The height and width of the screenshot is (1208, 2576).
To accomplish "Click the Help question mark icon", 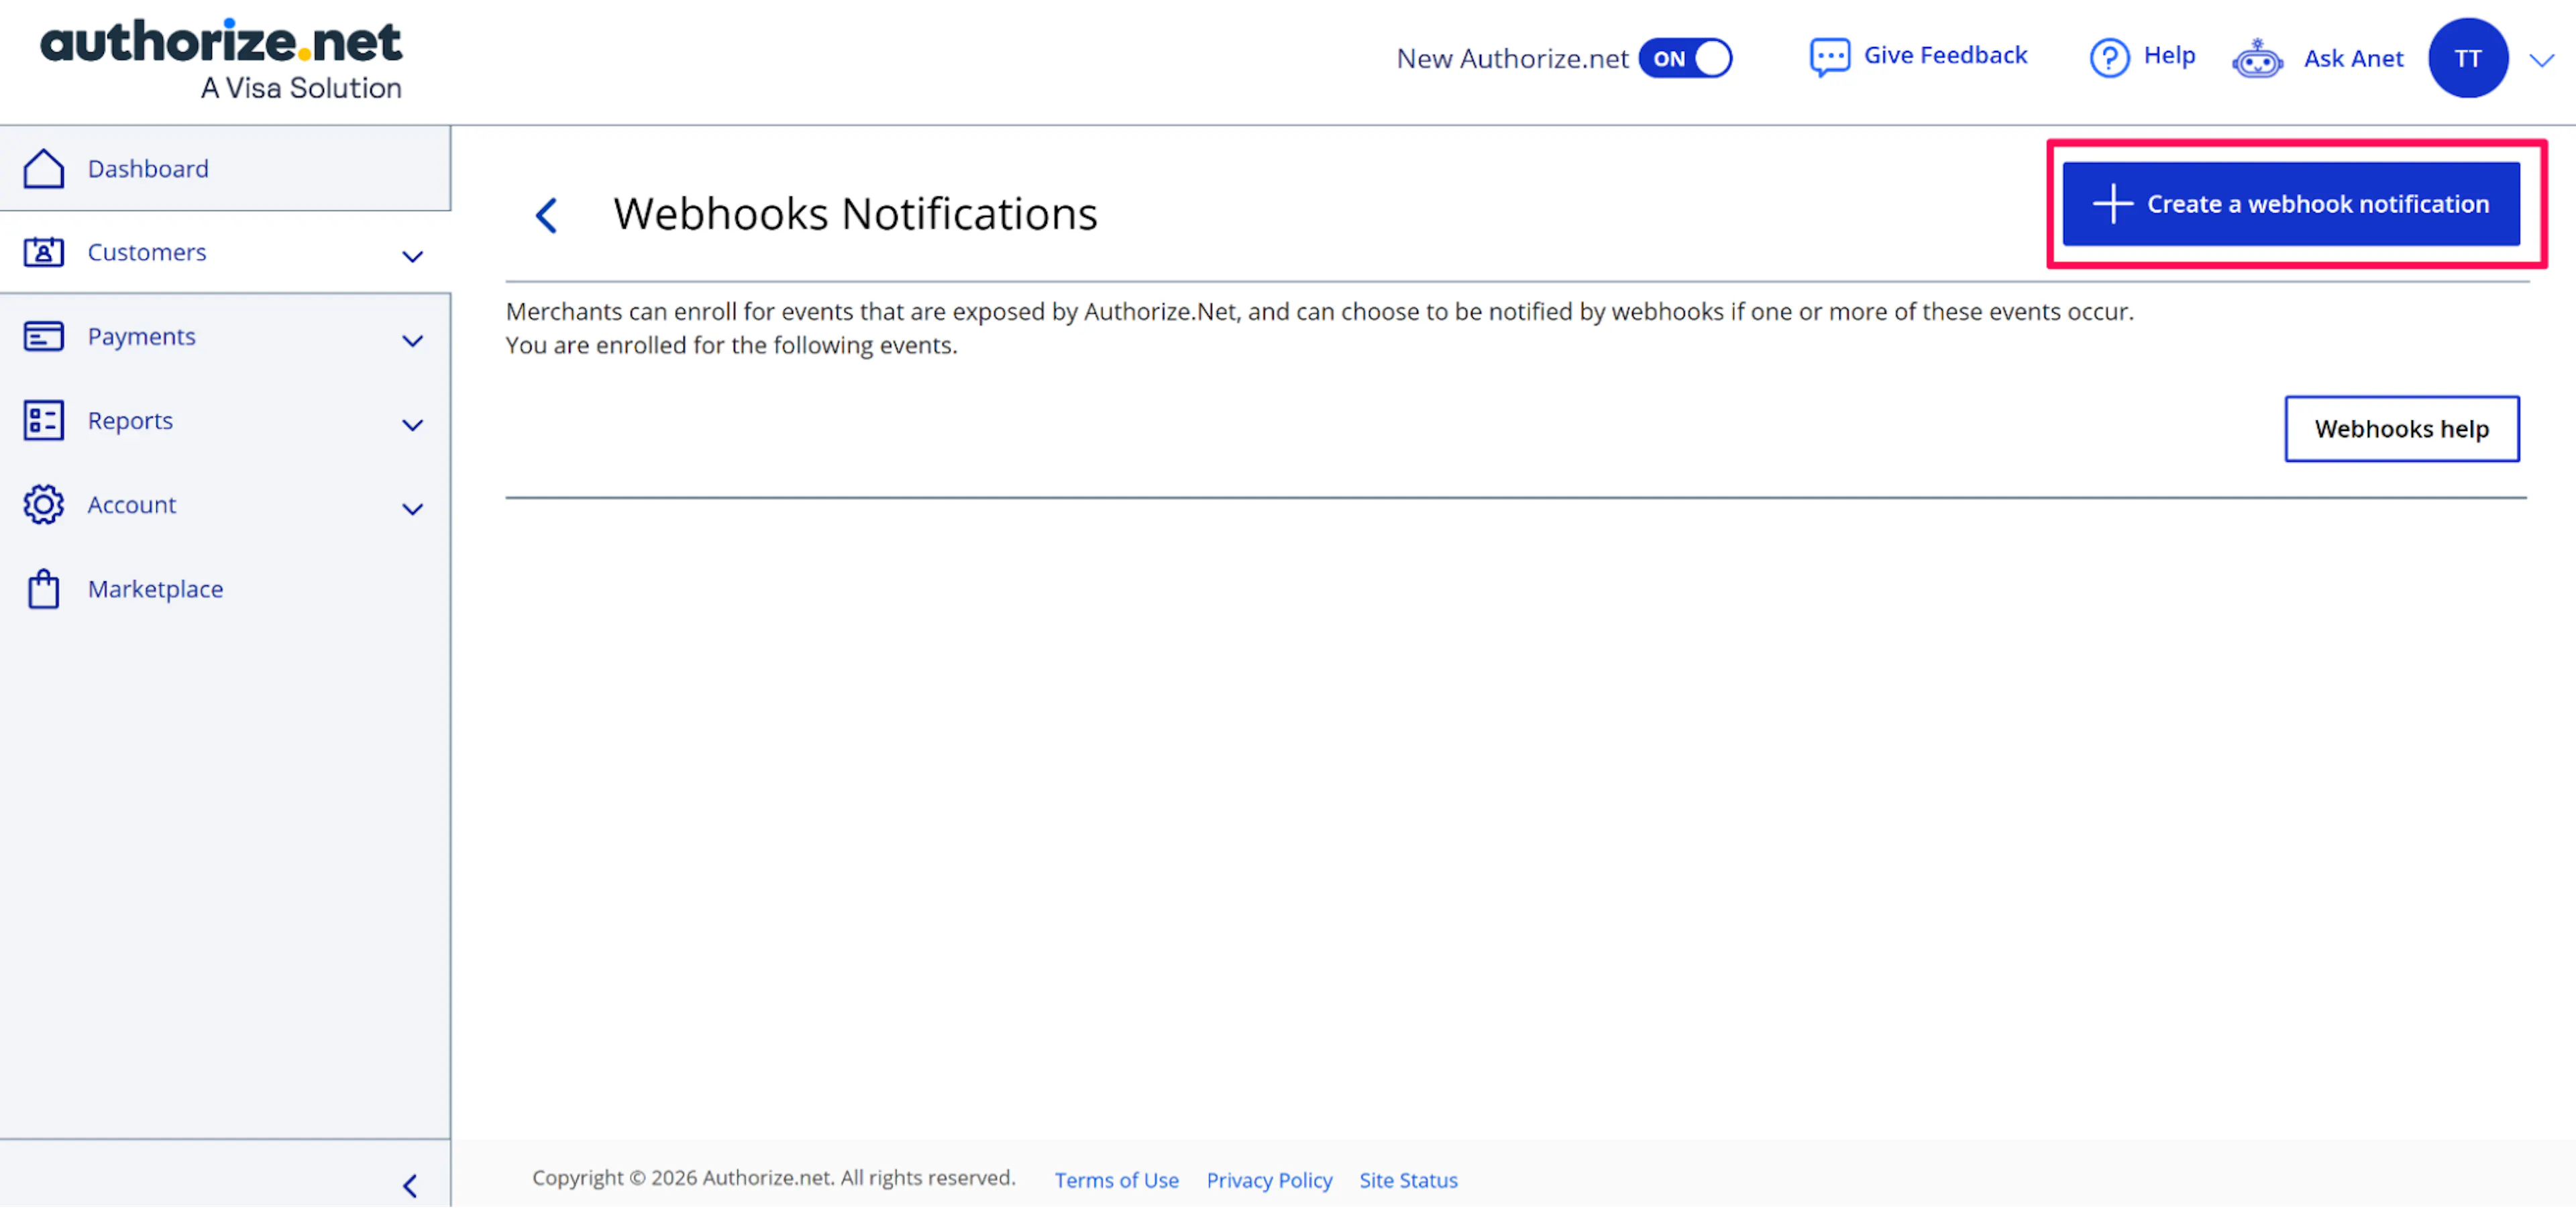I will (2109, 57).
